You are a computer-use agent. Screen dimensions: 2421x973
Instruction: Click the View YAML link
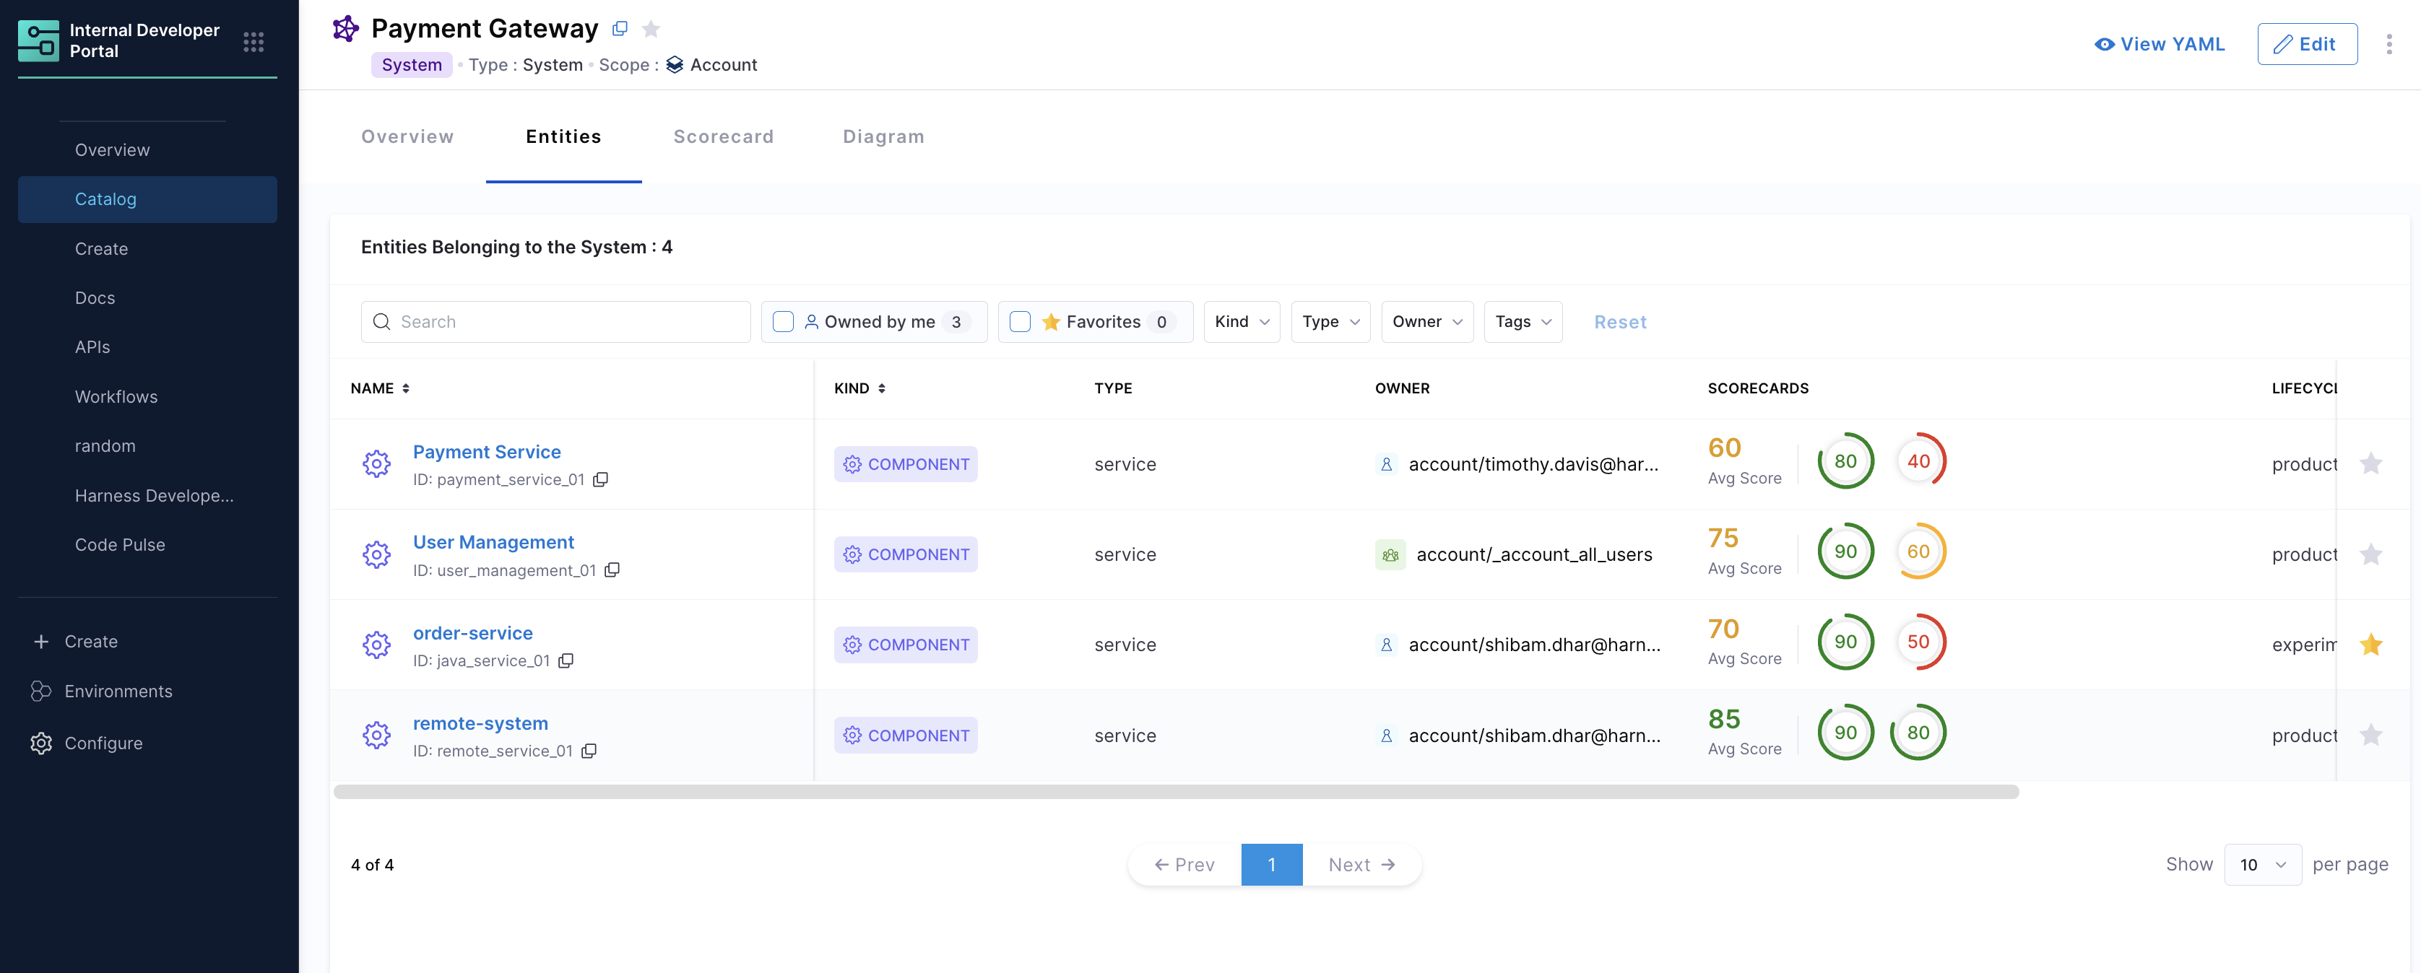(2160, 44)
